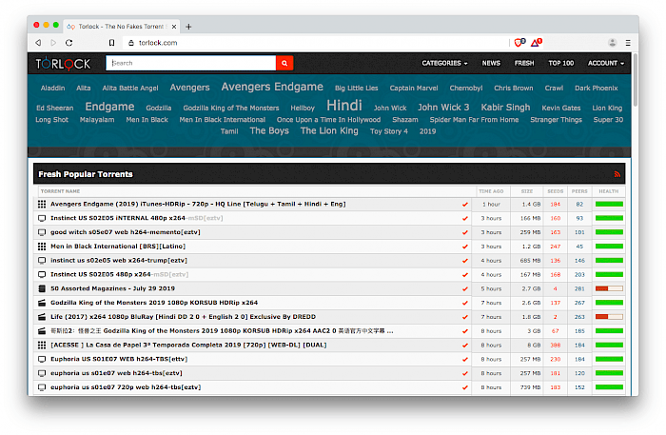Viewport: 666px width, 435px height.
Task: Click the TV icon next to good witch s05e07
Action: tap(42, 232)
